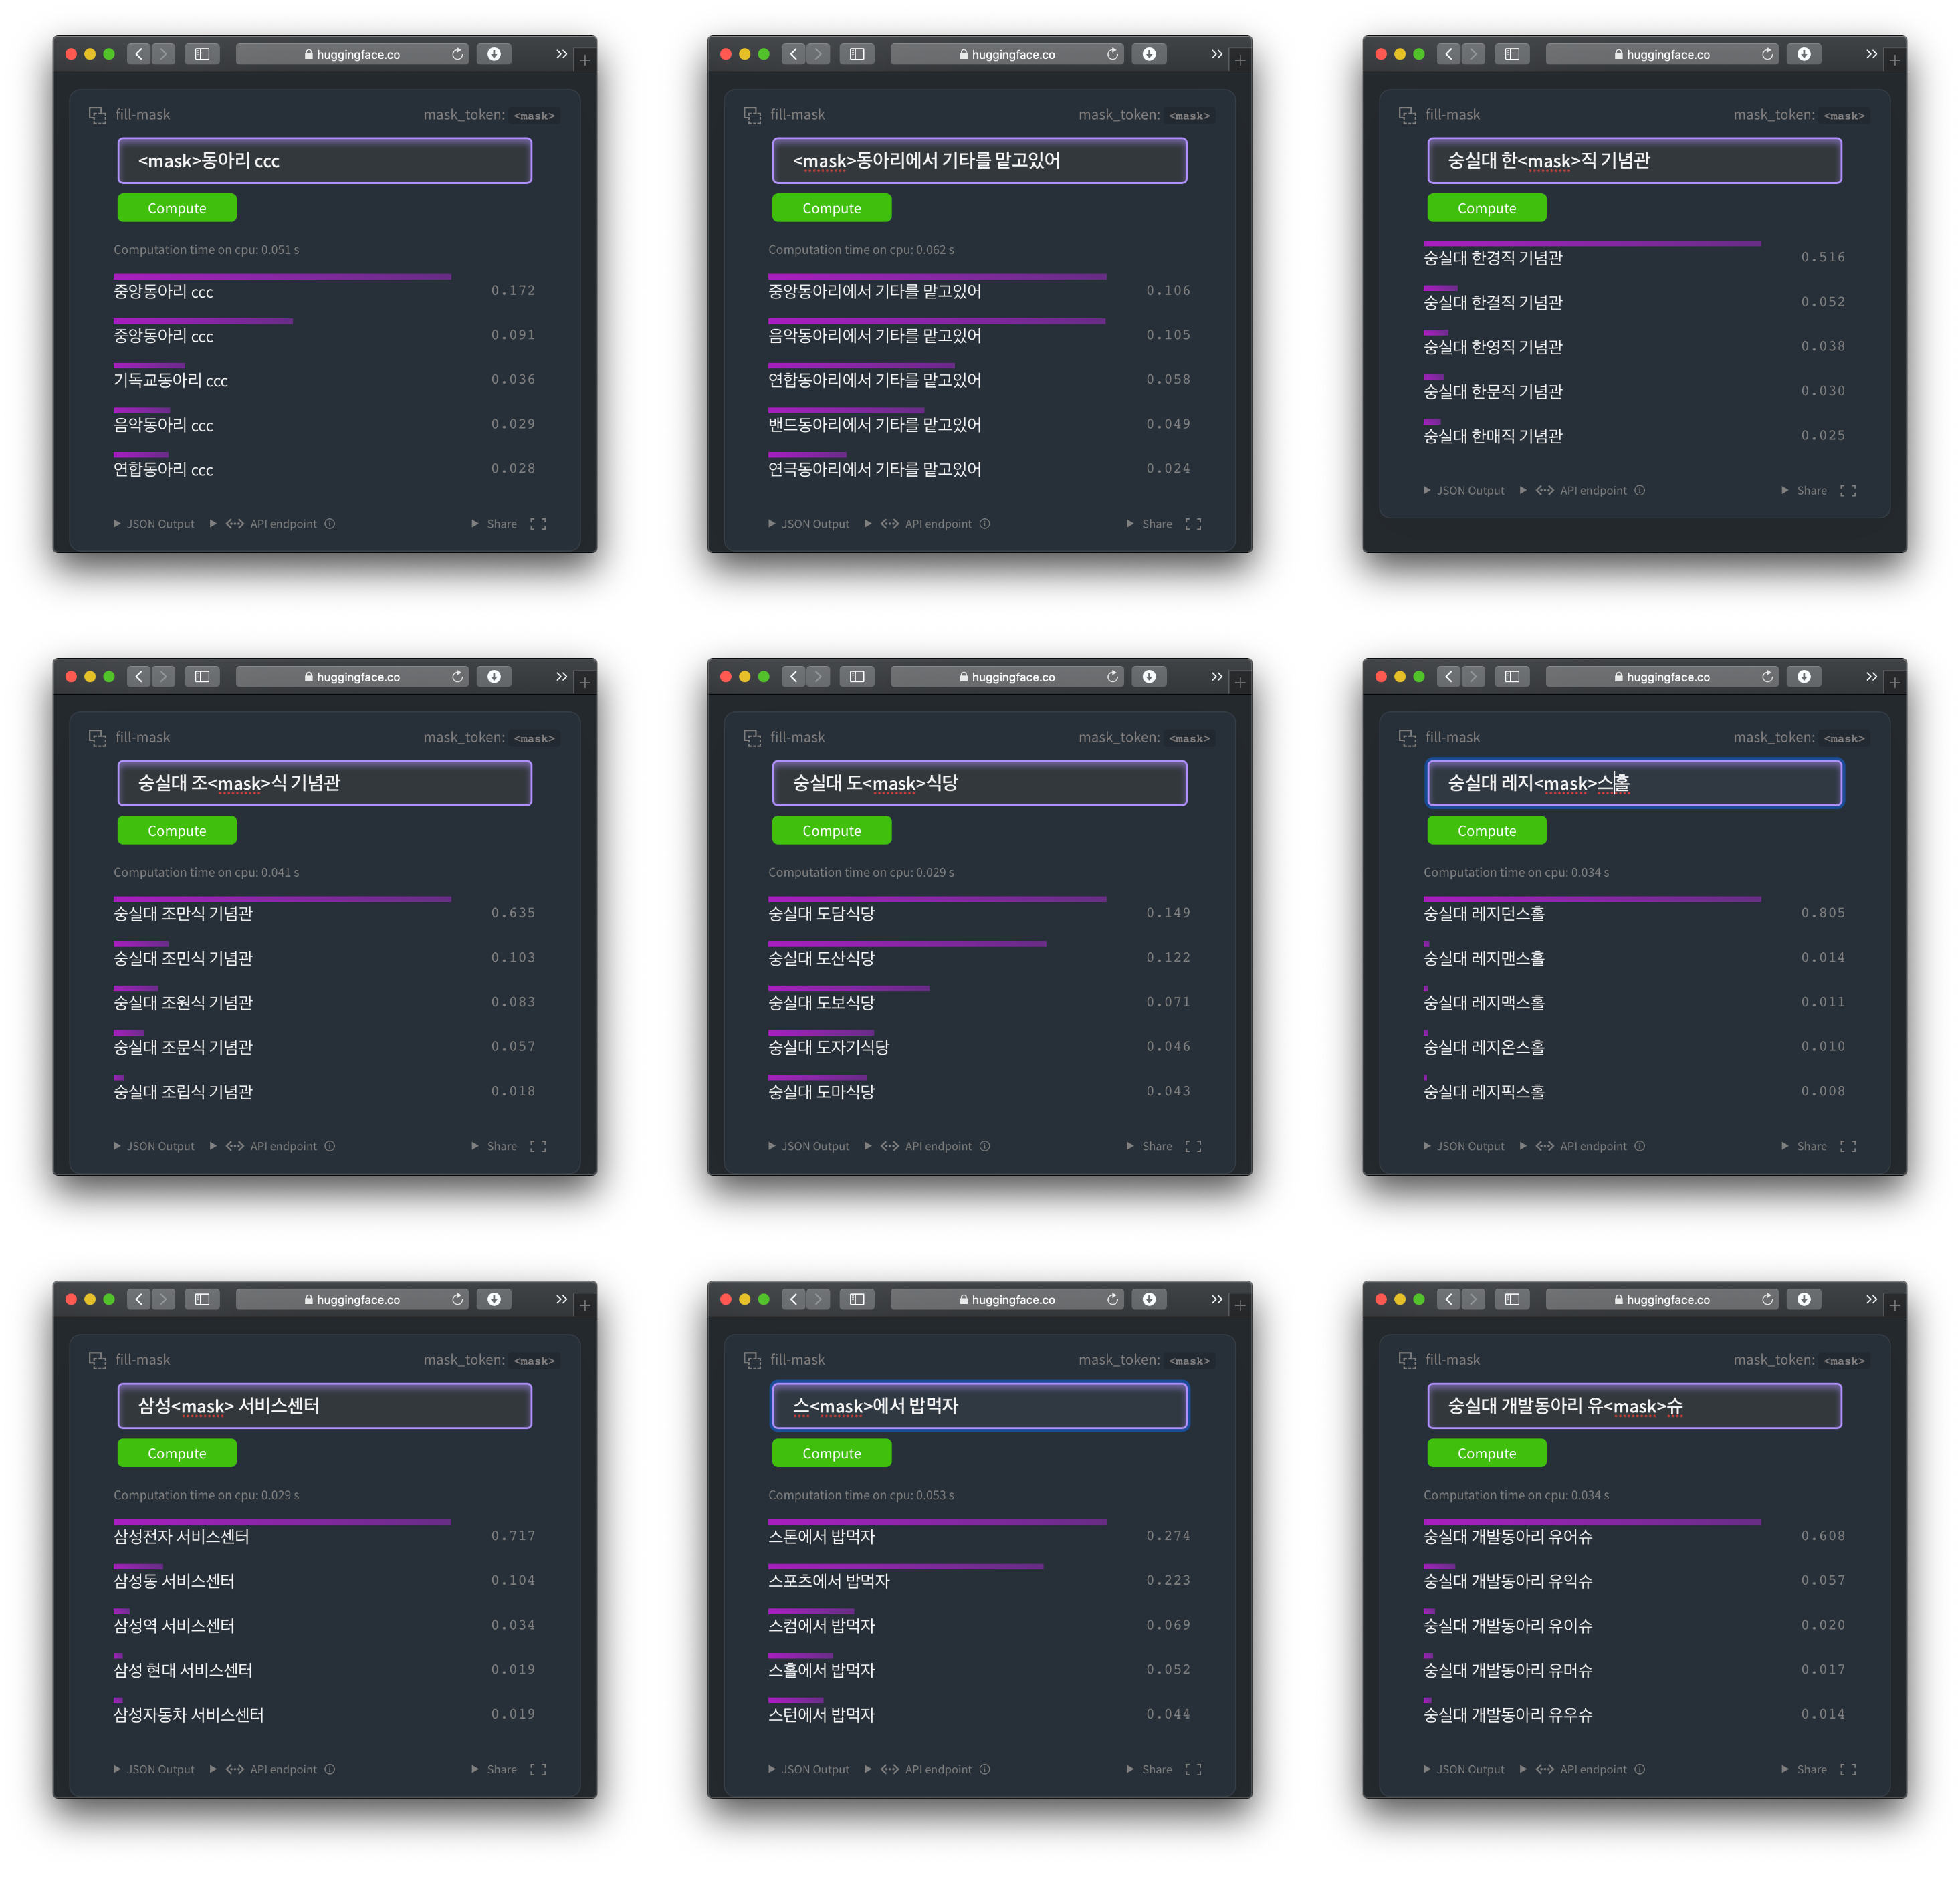The image size is (1960, 1881).
Task: Click Compute below '<mask>동아리 ccc' input
Action: click(176, 208)
